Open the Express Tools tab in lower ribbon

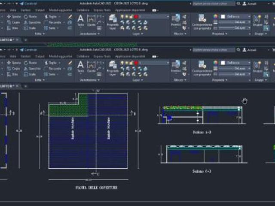pyautogui.click(x=102, y=56)
